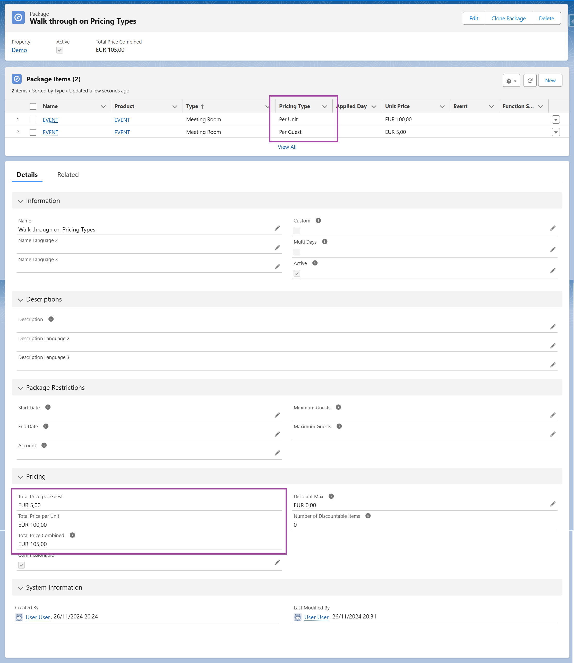Viewport: 574px width, 663px height.
Task: Edit the Start Date pencil icon
Action: 277,415
